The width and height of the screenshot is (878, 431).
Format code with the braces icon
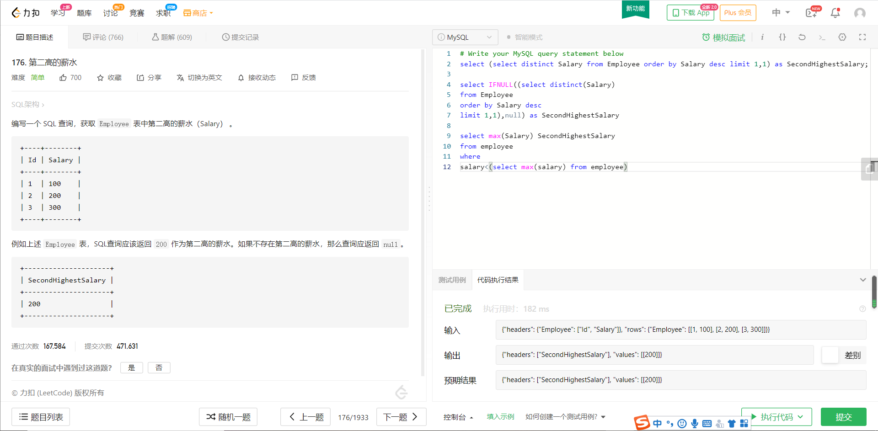pyautogui.click(x=782, y=37)
